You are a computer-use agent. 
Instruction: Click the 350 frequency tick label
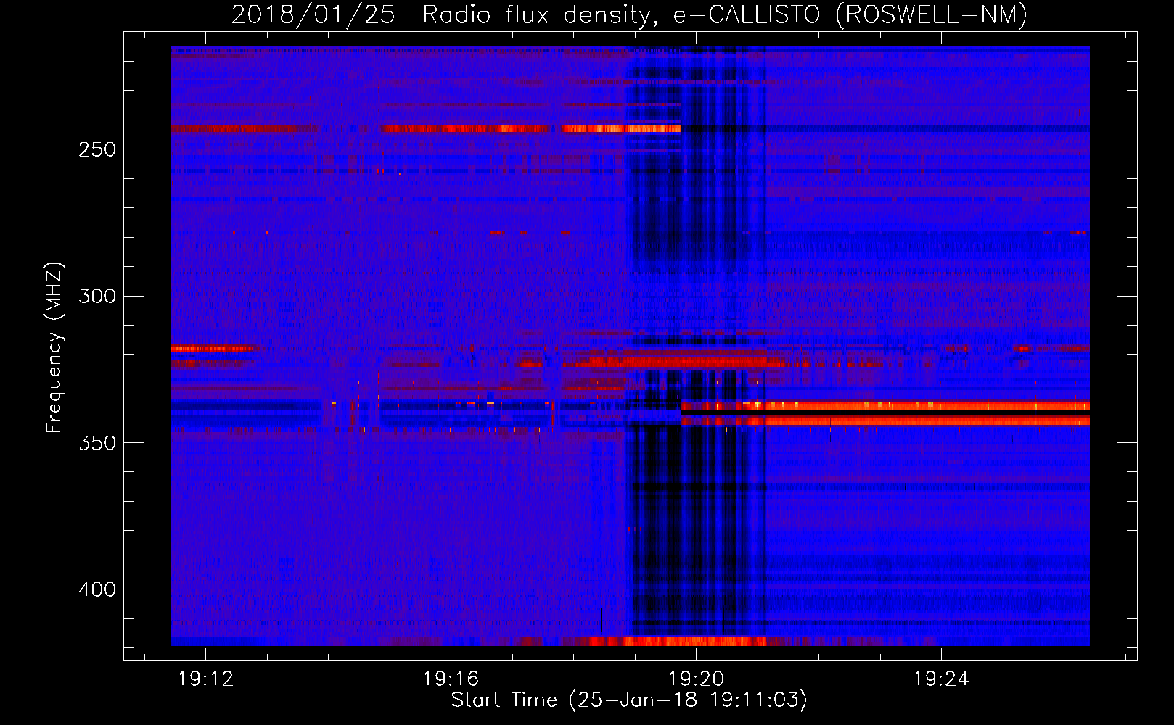97,443
